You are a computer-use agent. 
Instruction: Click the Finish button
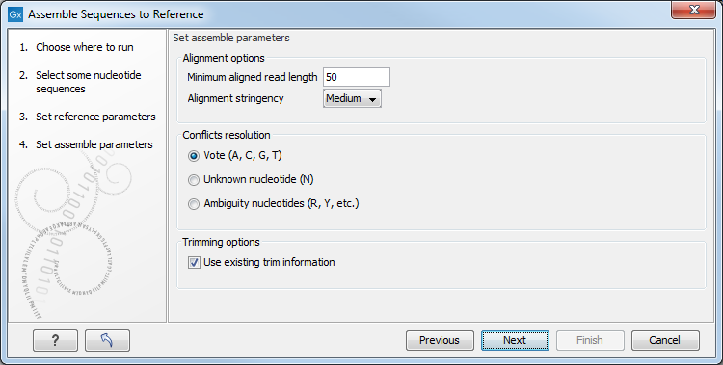(590, 340)
